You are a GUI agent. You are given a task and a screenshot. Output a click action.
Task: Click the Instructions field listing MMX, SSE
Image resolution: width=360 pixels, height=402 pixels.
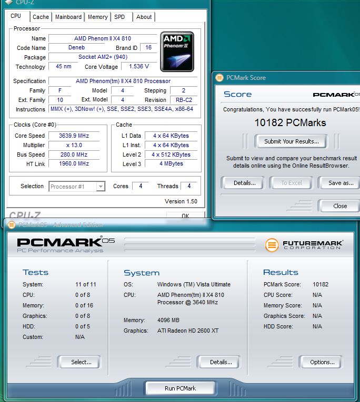pos(122,109)
